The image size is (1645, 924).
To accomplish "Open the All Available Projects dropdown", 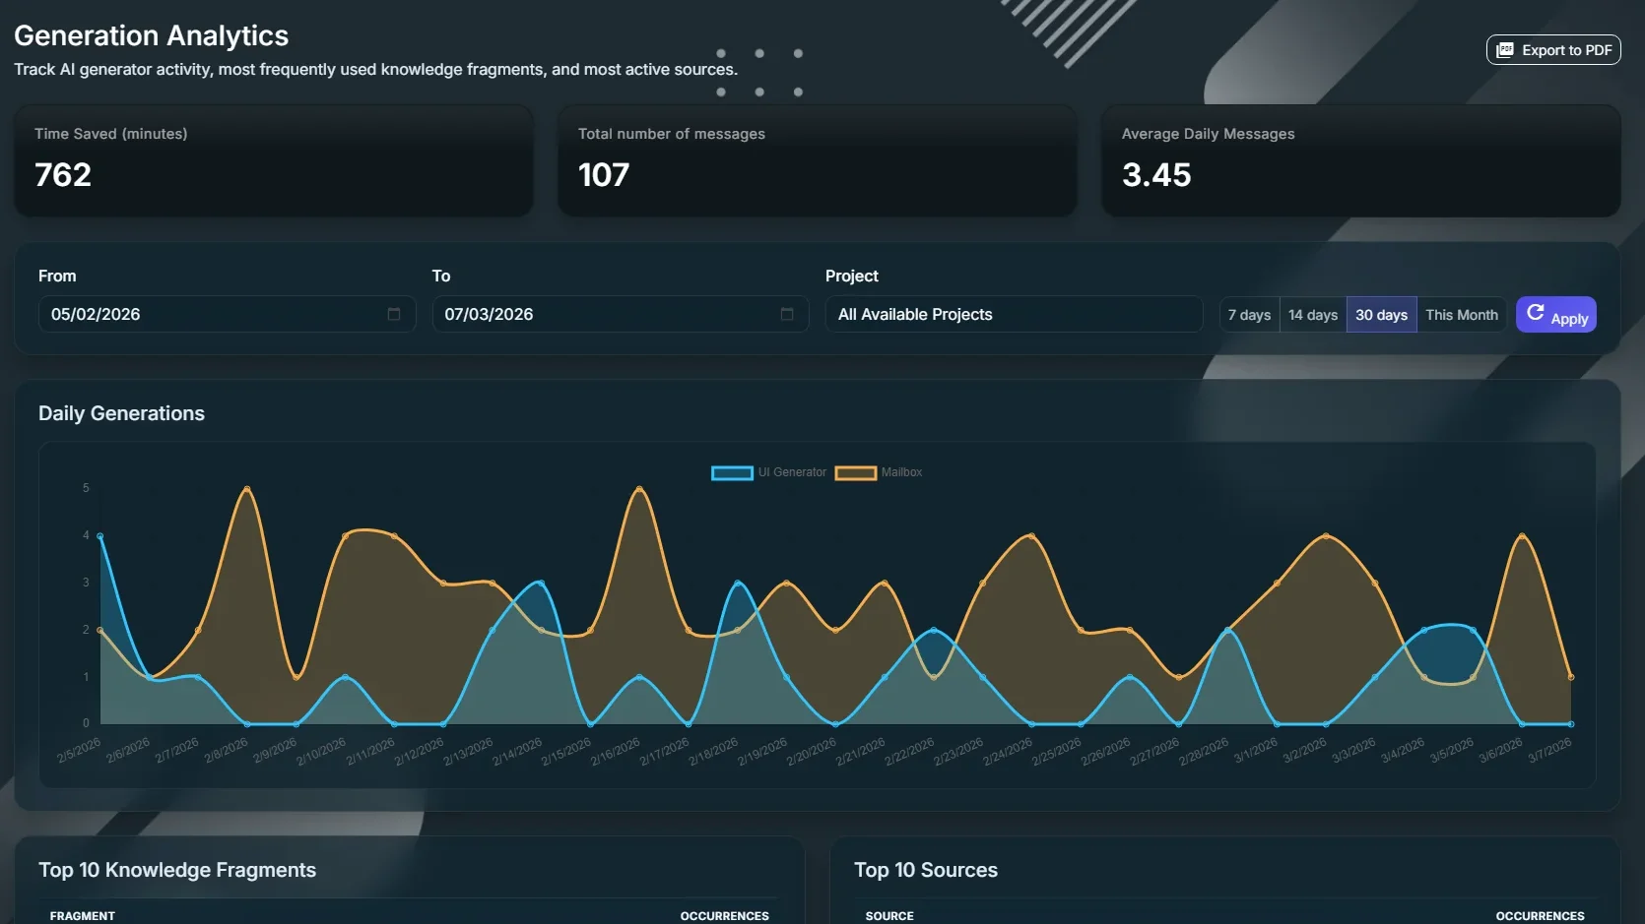I will click(1014, 314).
